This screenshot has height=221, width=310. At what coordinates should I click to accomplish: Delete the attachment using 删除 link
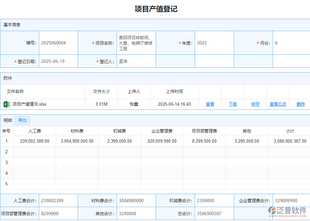300,104
